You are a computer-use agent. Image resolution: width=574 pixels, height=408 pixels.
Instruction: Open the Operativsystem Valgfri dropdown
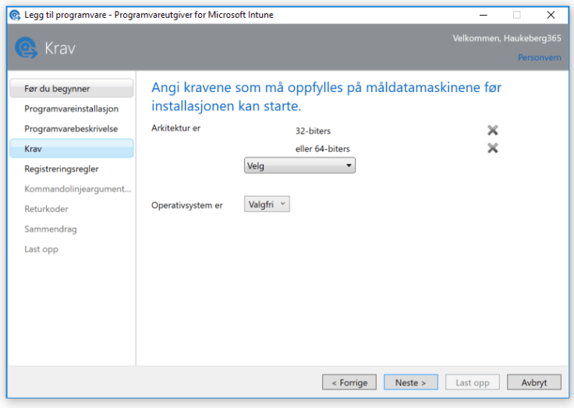pos(267,204)
